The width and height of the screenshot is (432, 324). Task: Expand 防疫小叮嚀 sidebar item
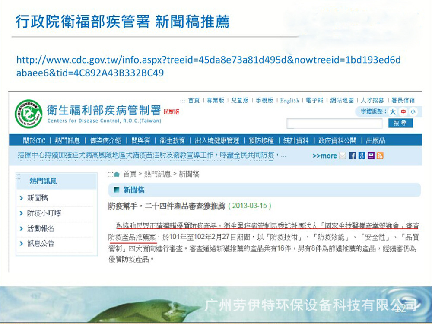(x=44, y=213)
